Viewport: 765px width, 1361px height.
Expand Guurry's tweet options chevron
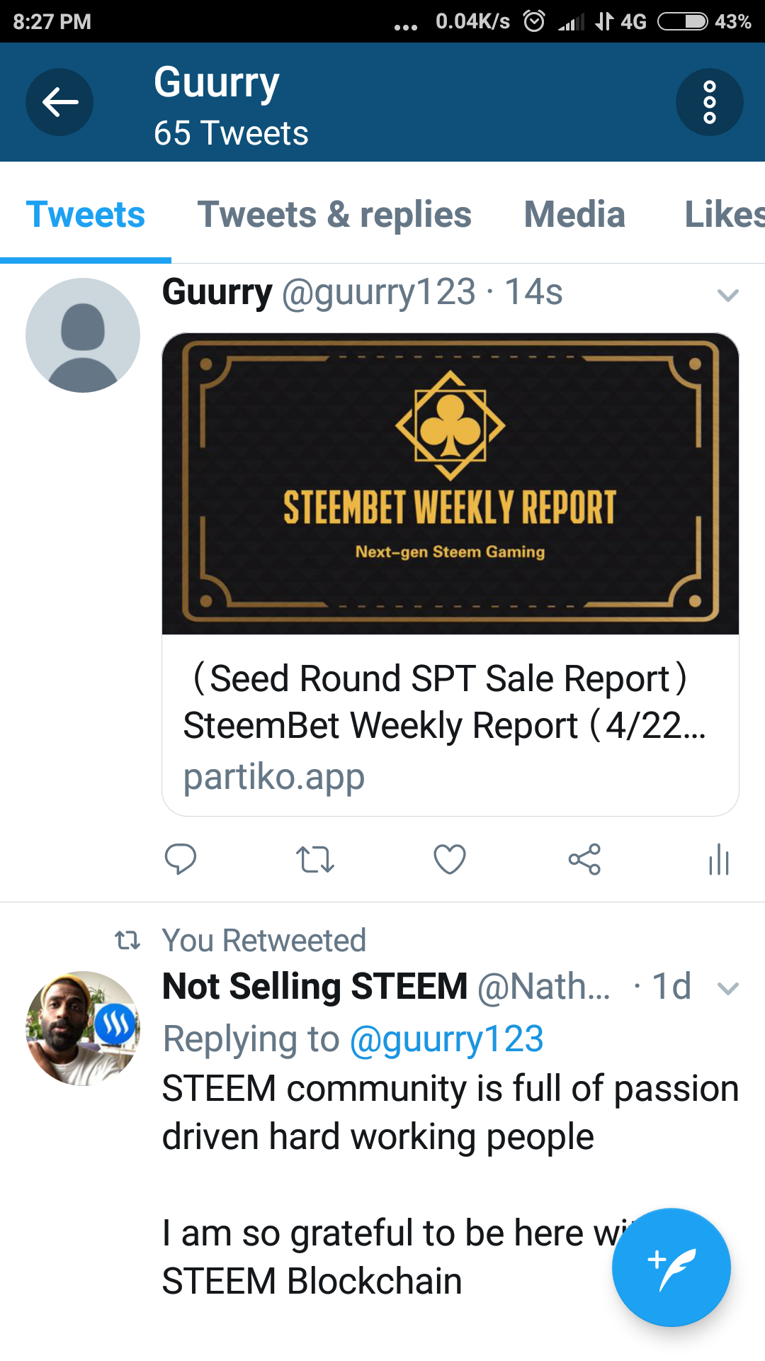point(727,295)
